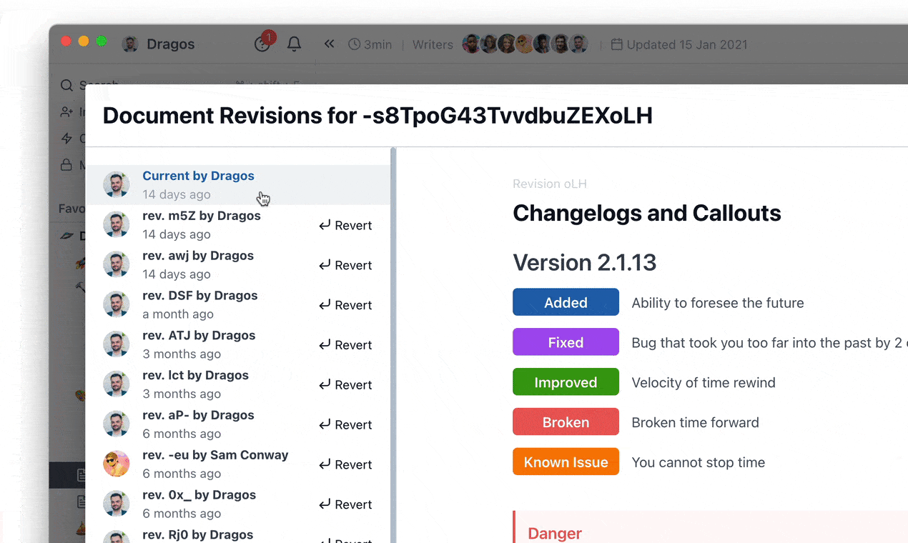Click the calendar icon beside the update date
The height and width of the screenshot is (543, 908).
click(x=616, y=44)
